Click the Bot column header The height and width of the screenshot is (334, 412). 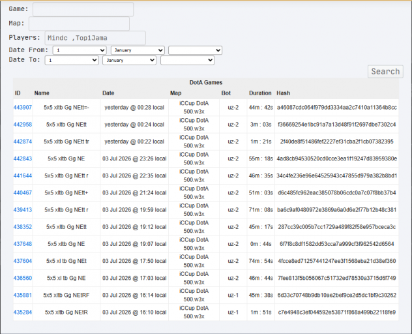tap(226, 93)
